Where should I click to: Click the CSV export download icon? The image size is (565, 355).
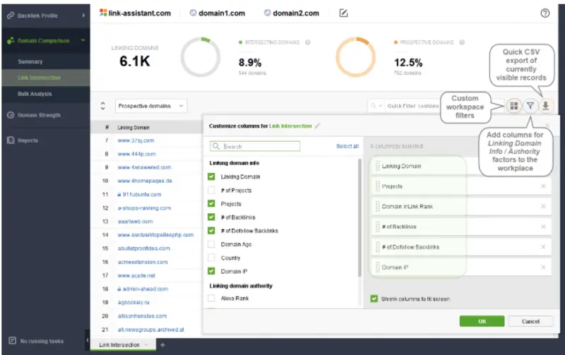pyautogui.click(x=545, y=106)
